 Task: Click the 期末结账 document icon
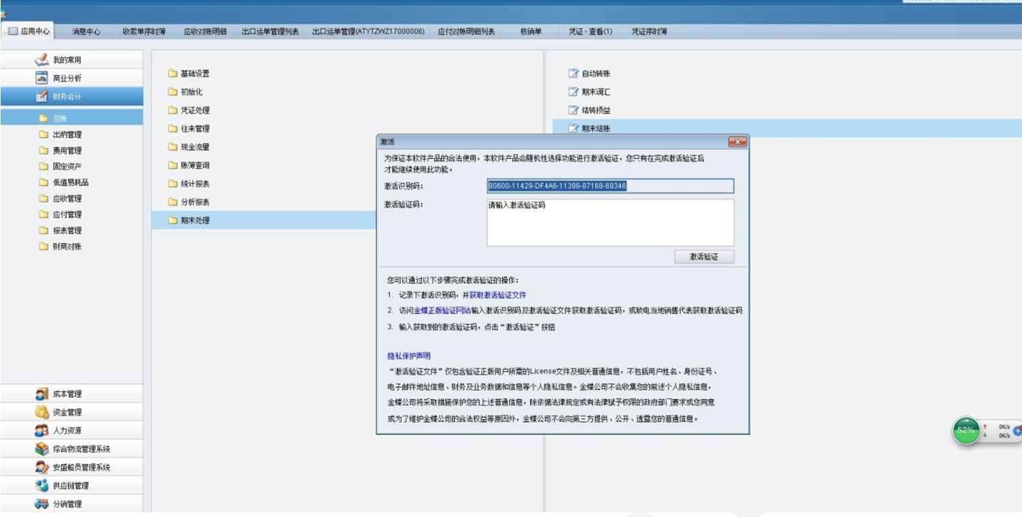573,128
